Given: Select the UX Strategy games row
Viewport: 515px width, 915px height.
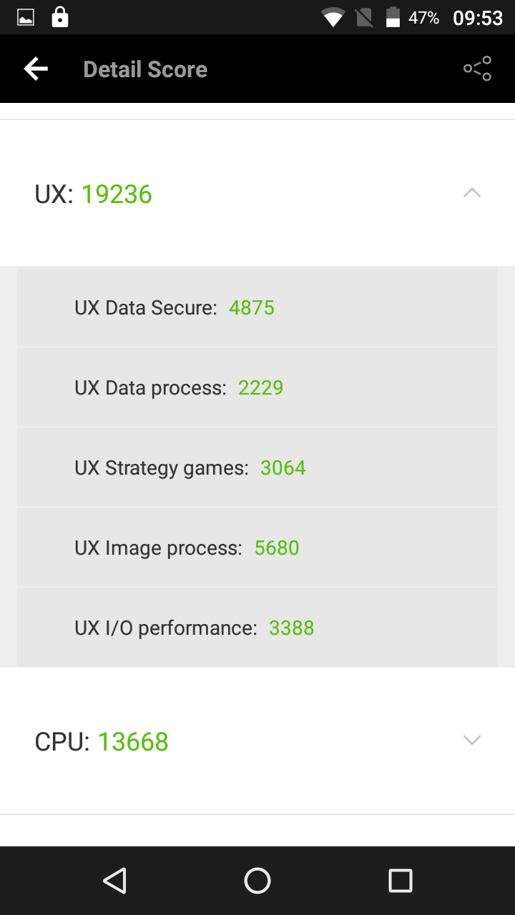Looking at the screenshot, I should pos(257,468).
